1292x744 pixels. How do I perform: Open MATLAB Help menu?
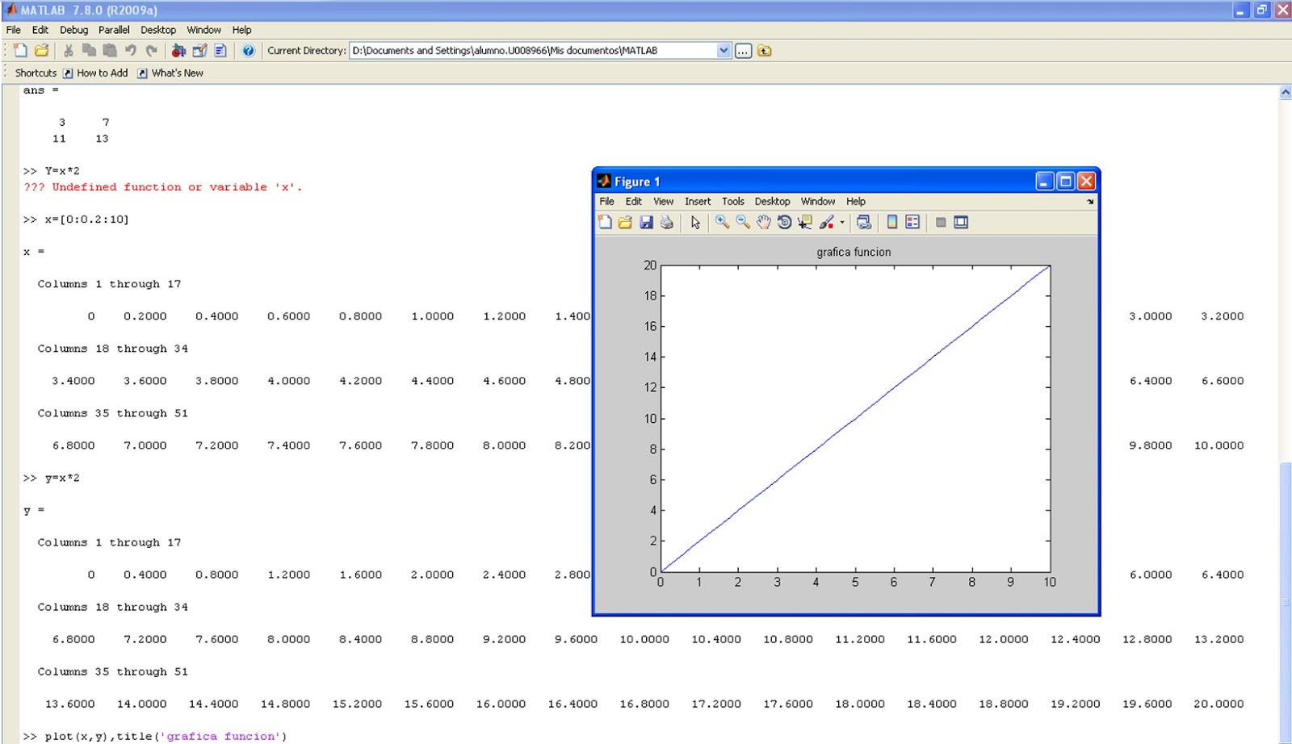click(x=242, y=30)
